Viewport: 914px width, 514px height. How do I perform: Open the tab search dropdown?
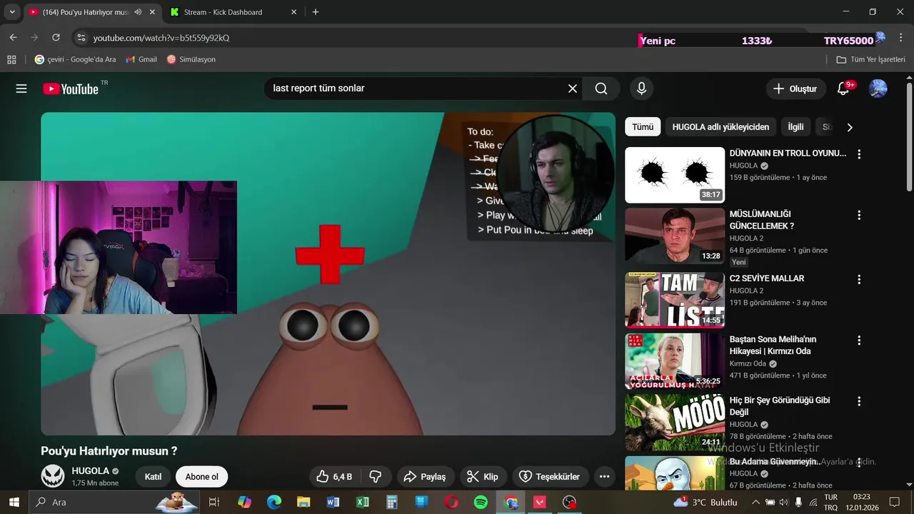click(x=12, y=12)
